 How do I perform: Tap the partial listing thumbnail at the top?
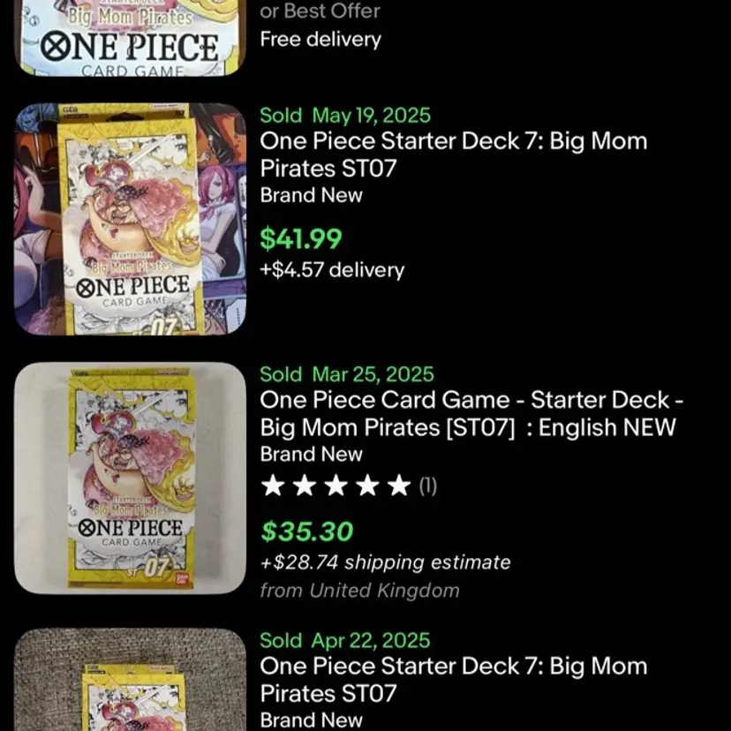130,38
